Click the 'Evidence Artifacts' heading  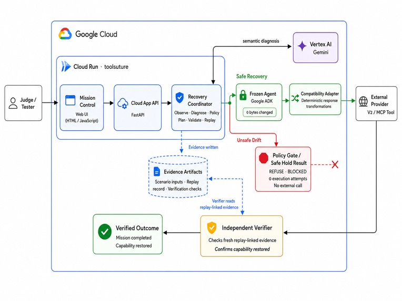[183, 172]
